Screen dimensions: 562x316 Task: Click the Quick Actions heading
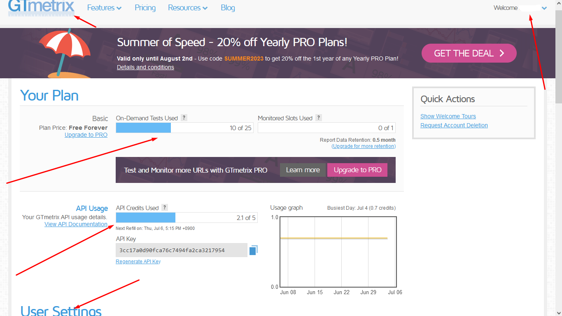point(448,99)
